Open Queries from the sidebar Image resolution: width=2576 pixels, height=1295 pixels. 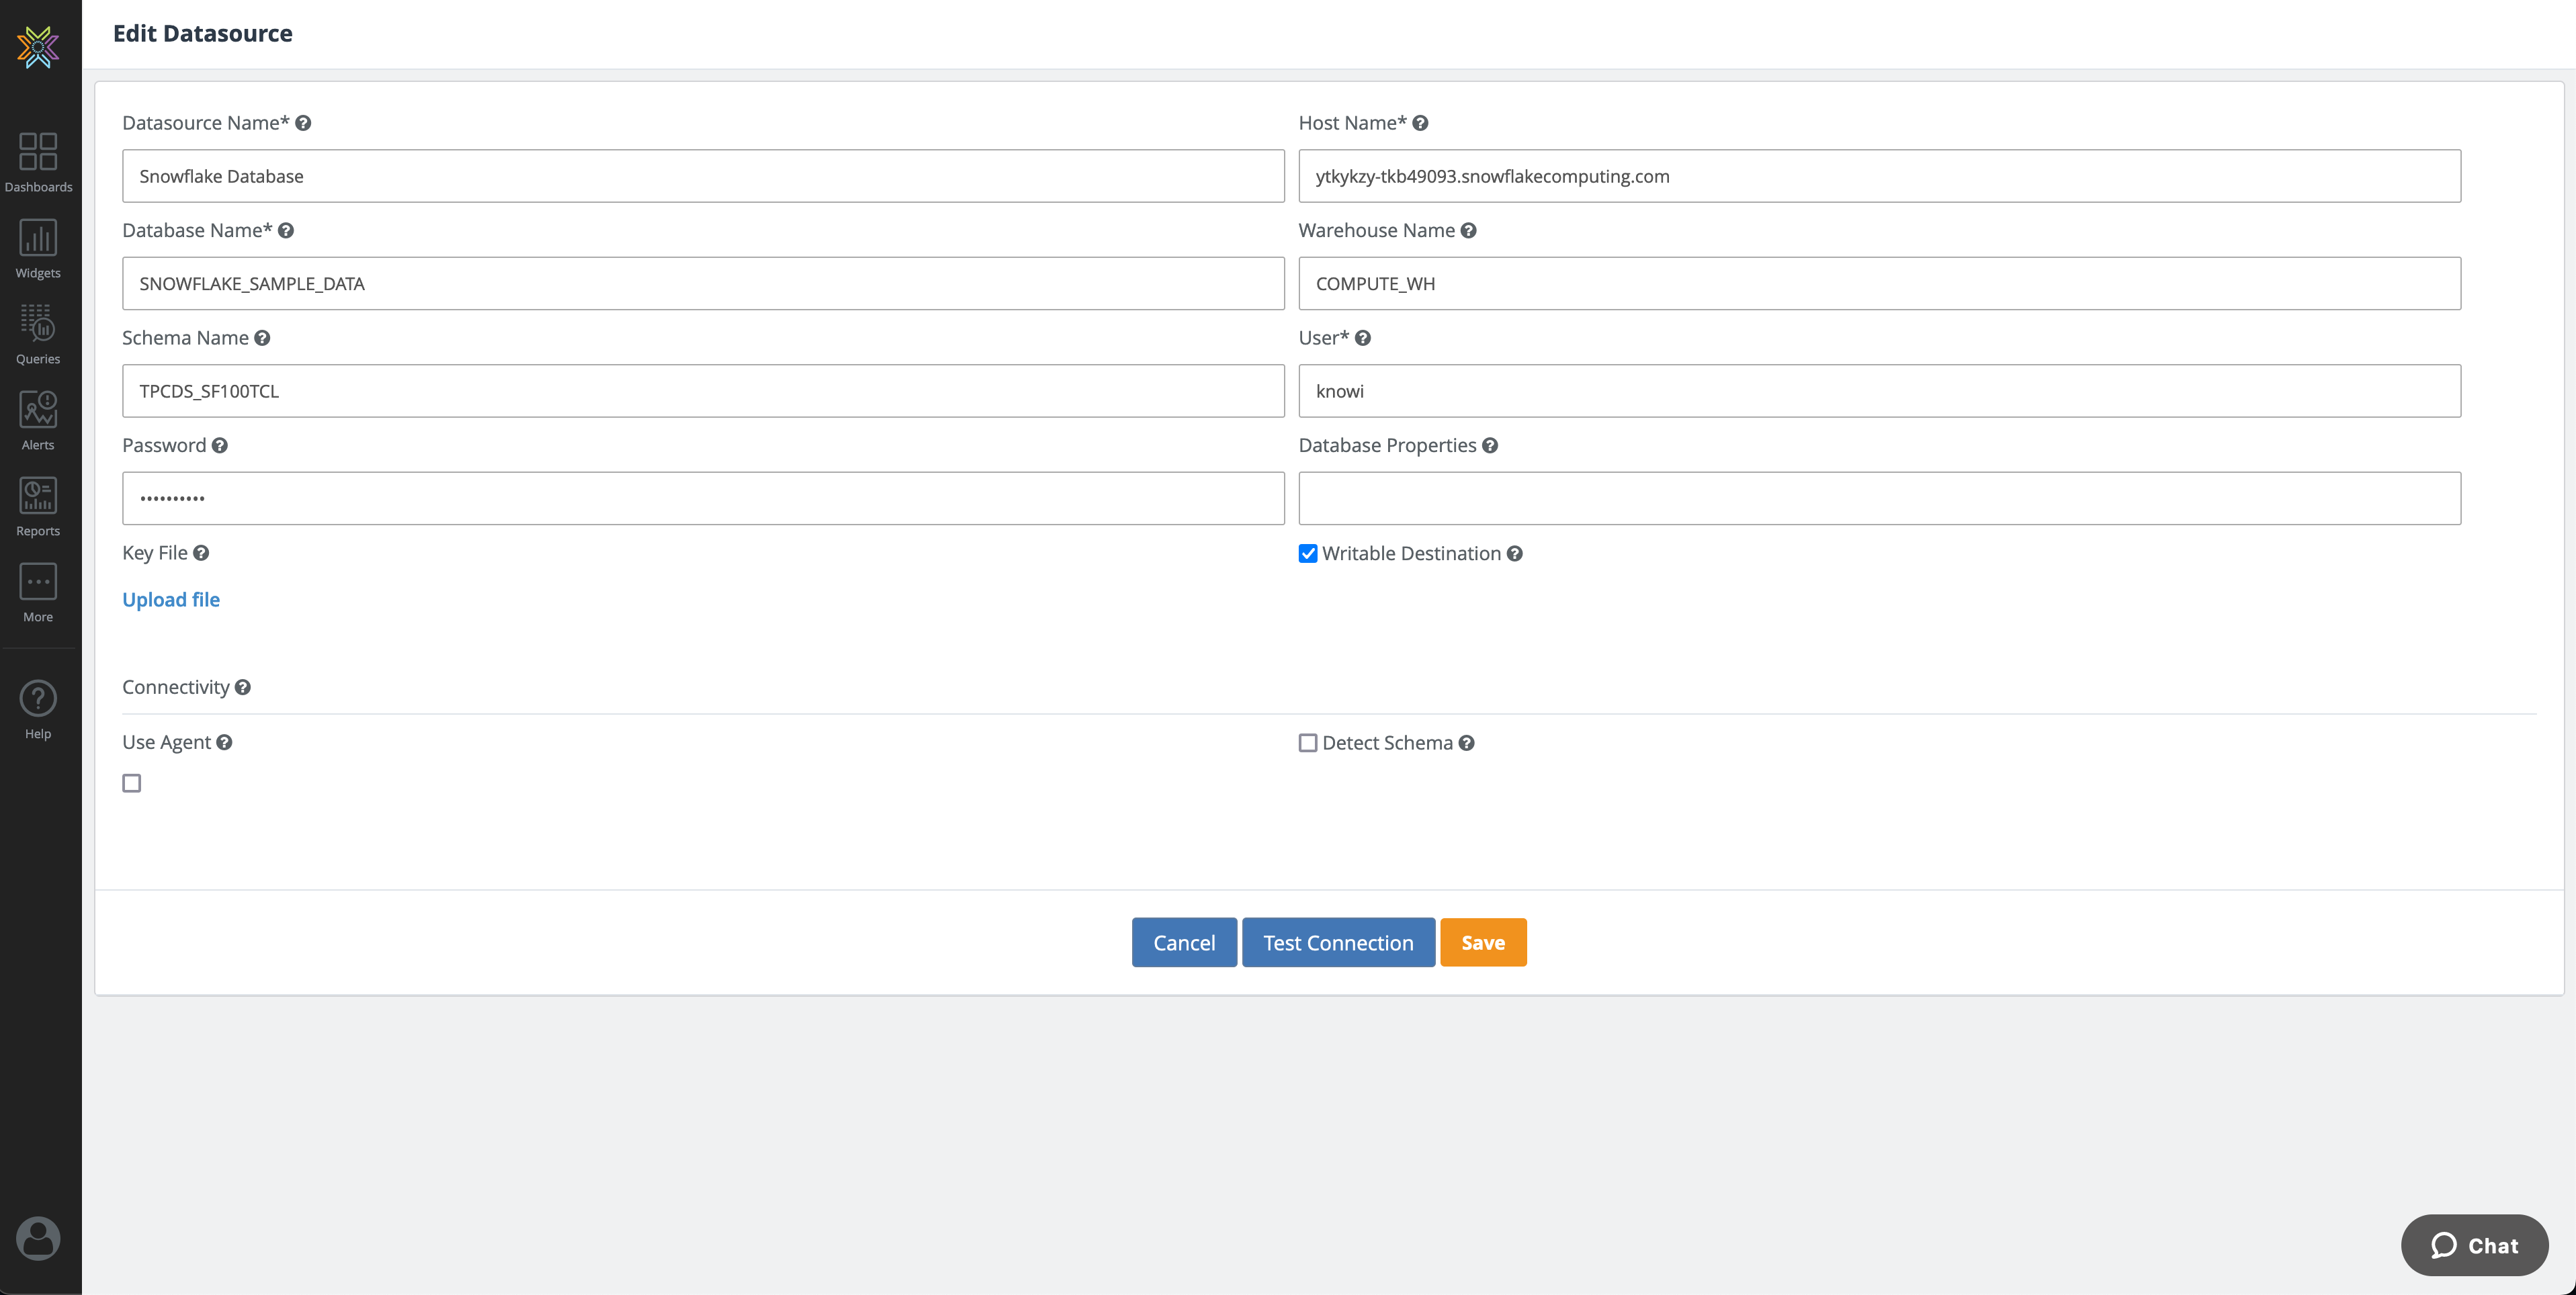click(x=38, y=334)
